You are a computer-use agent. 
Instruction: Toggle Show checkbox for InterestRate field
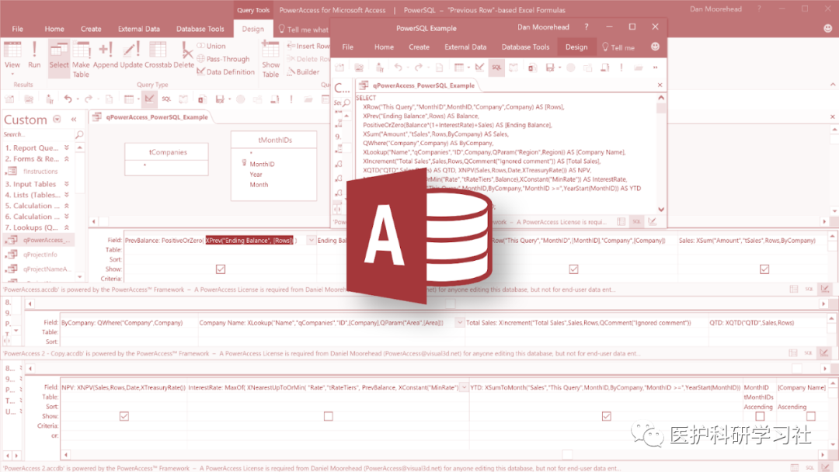coord(329,416)
